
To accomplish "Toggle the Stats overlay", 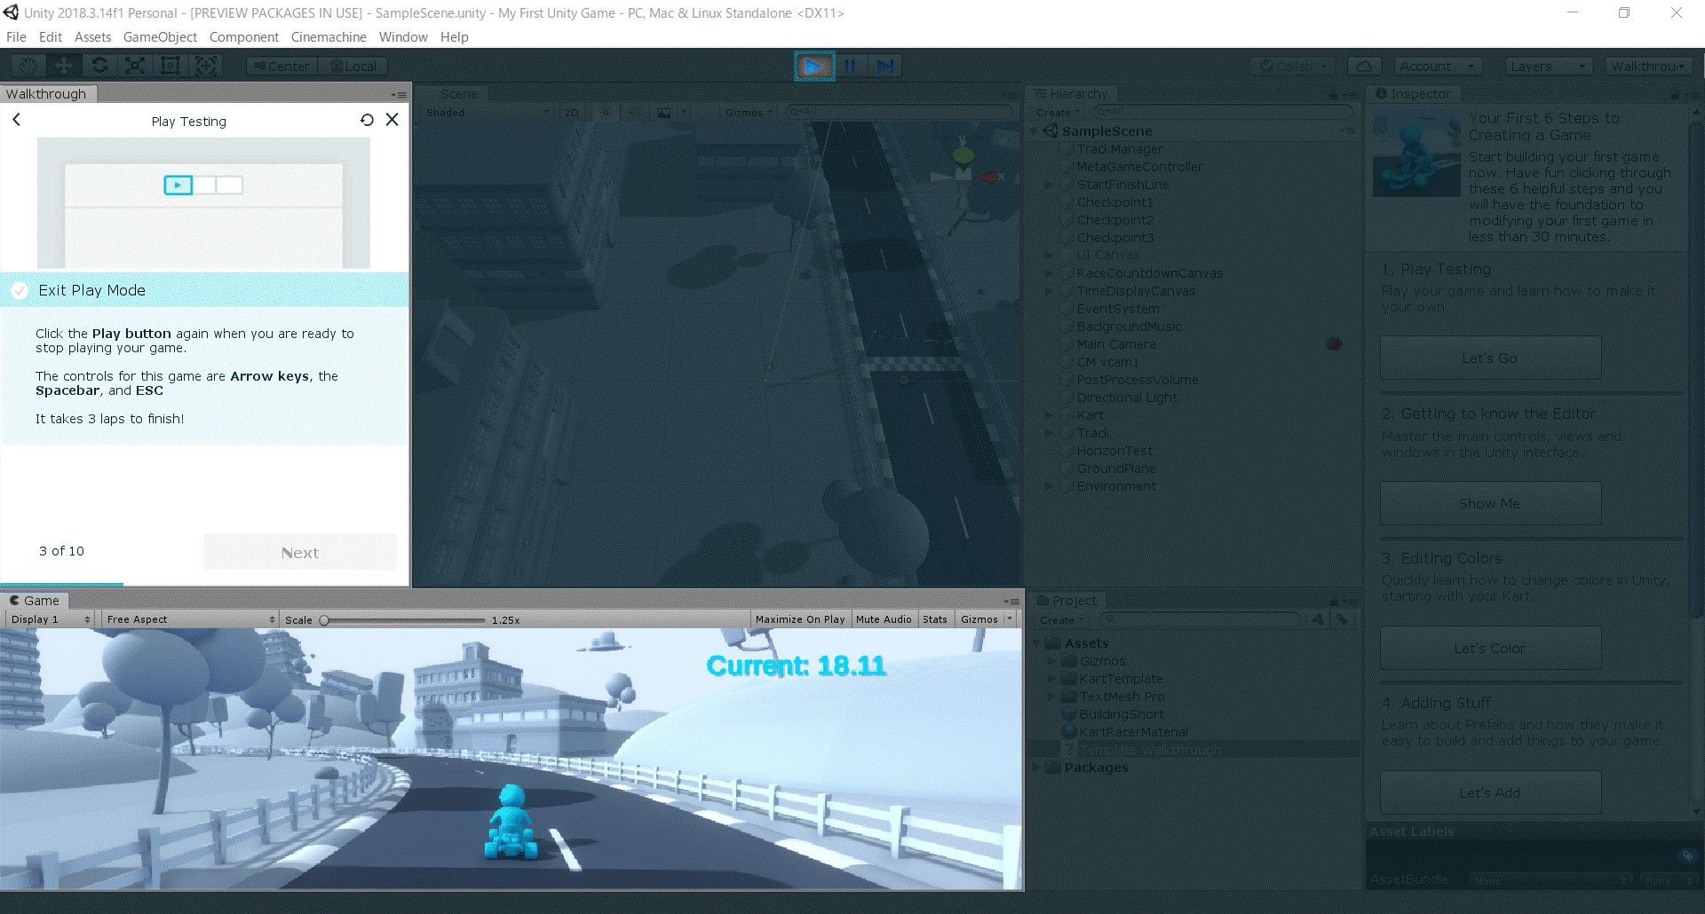I will (934, 619).
